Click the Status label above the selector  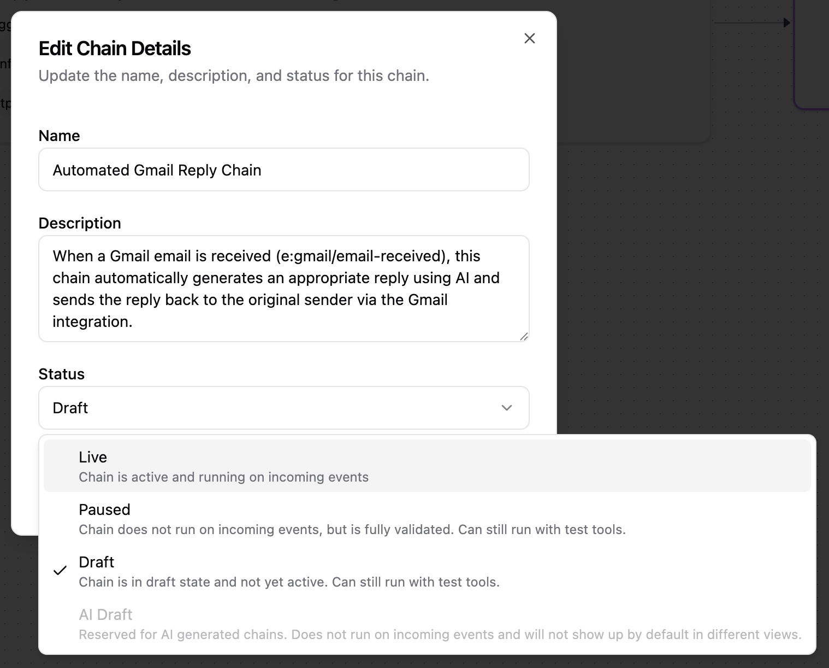click(x=61, y=374)
